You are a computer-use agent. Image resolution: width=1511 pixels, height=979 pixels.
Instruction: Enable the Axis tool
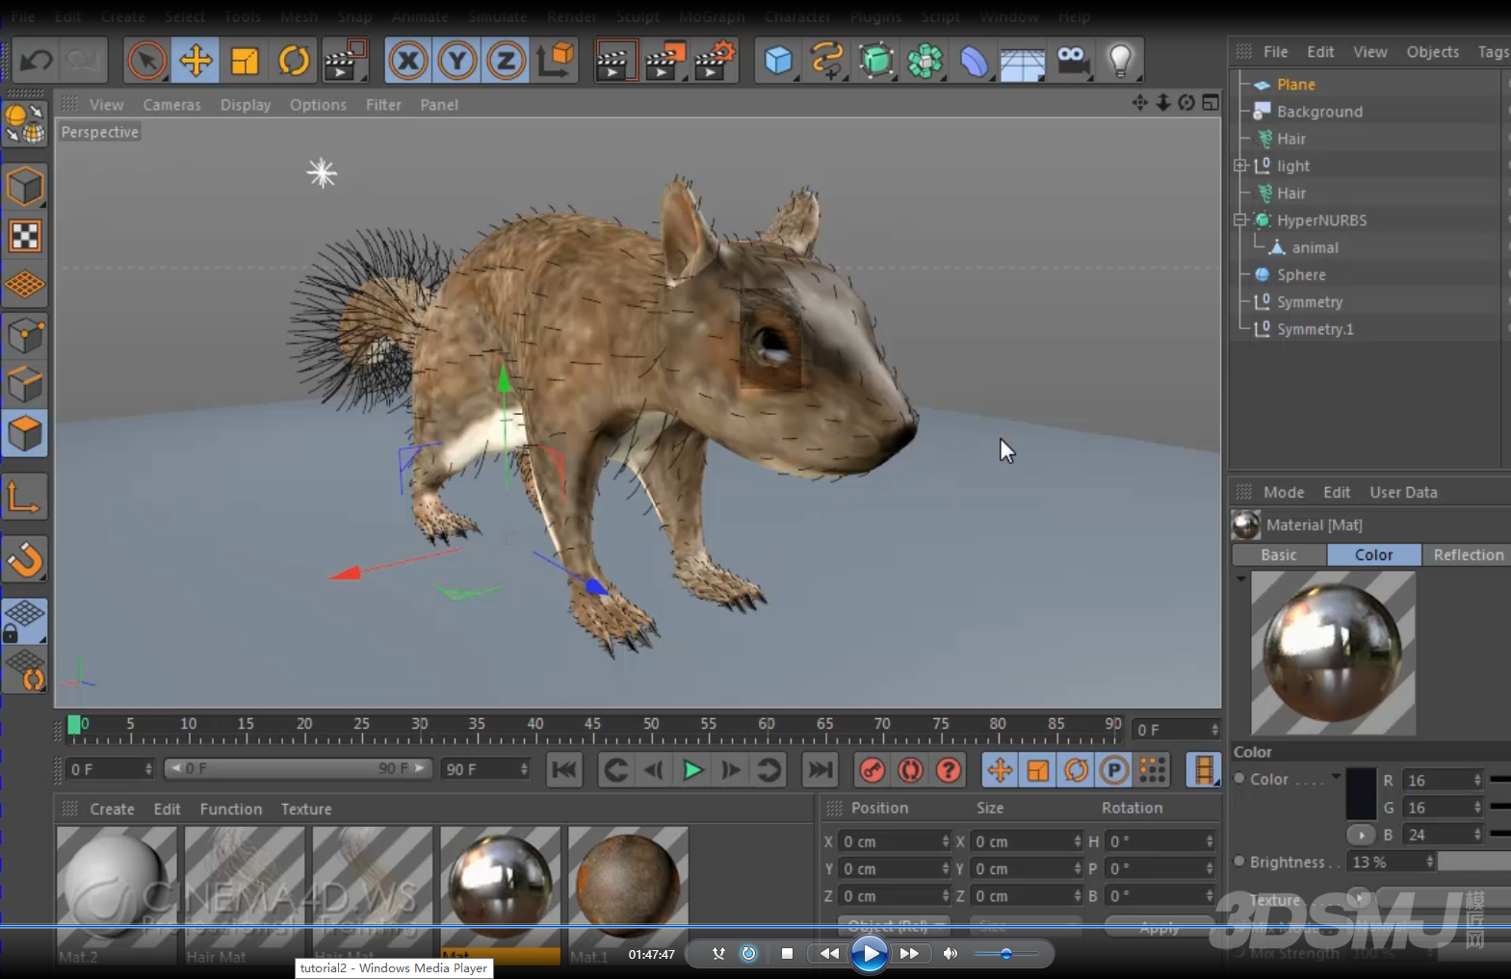tap(25, 498)
